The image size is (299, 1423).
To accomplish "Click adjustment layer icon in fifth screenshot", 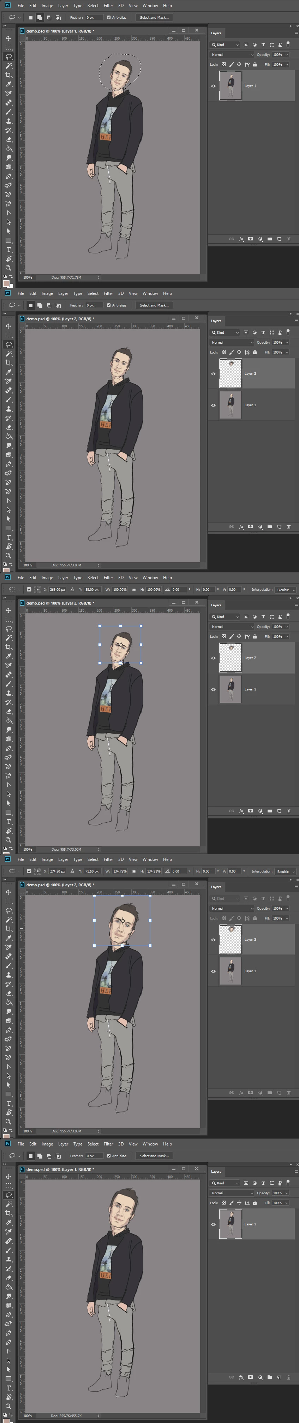I will tap(260, 1377).
